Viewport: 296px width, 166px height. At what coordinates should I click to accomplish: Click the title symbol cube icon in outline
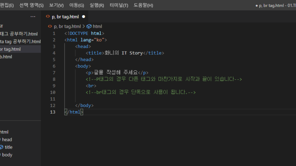point(2,147)
